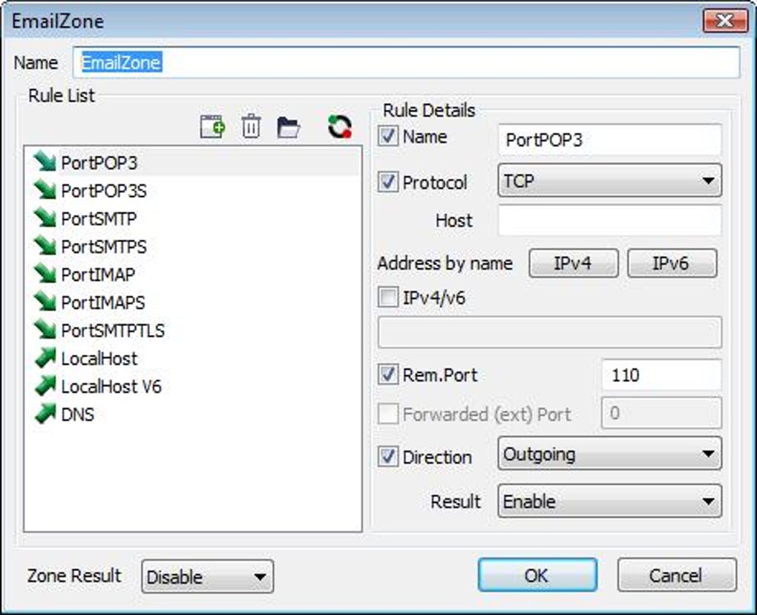
Task: Toggle the Rem.Port checkbox
Action: click(387, 374)
